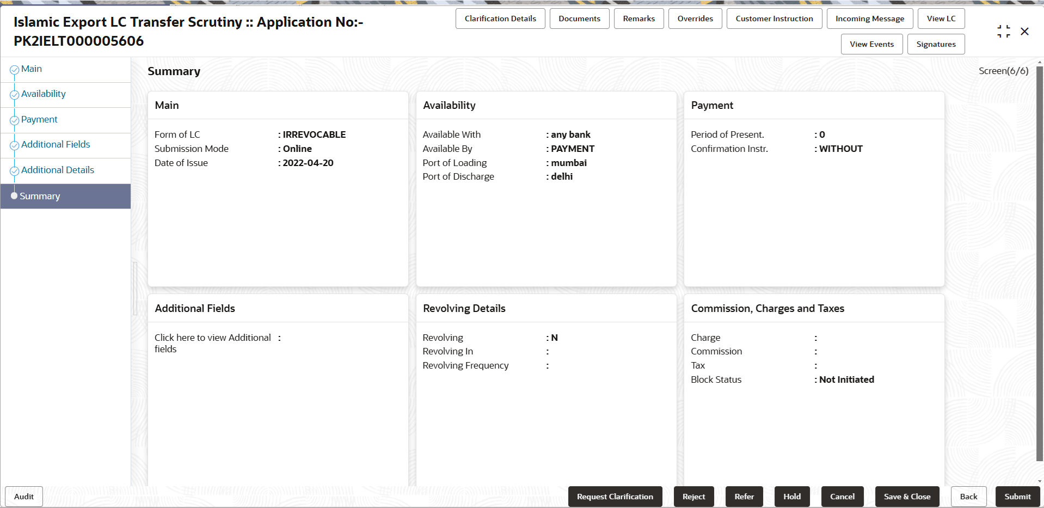Image resolution: width=1044 pixels, height=508 pixels.
Task: Go to the Main step in sidebar
Action: 32,69
